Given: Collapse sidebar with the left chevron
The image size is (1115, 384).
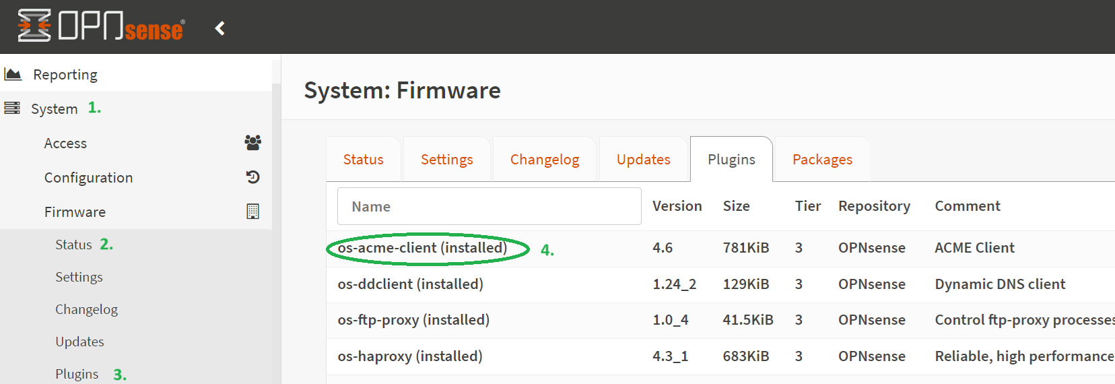Looking at the screenshot, I should 219,28.
